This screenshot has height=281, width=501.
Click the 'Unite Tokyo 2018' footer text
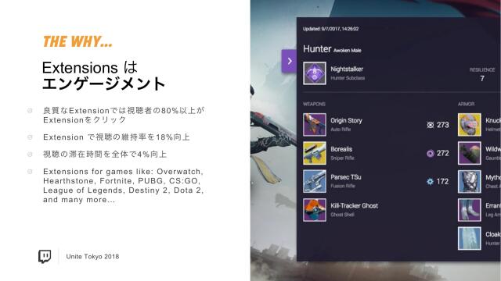coord(92,257)
